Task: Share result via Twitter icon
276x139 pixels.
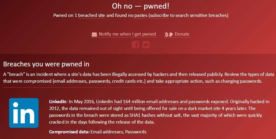Action: point(146,45)
